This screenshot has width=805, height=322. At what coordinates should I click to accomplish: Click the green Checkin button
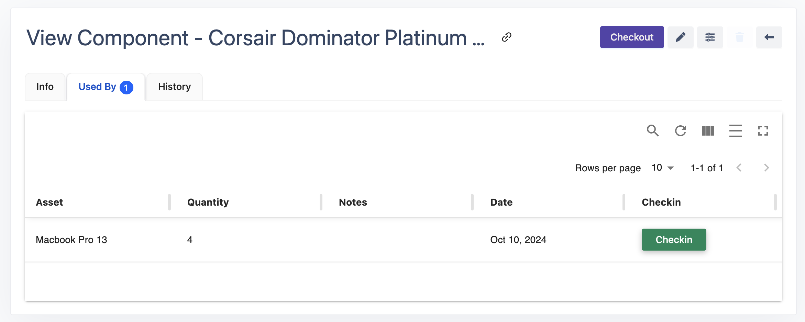(x=674, y=240)
